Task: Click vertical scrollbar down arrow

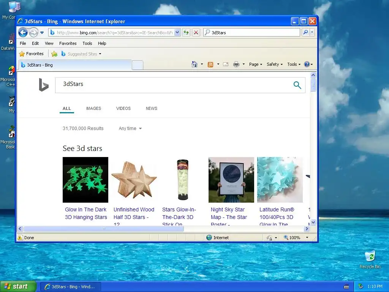Action: pyautogui.click(x=313, y=222)
